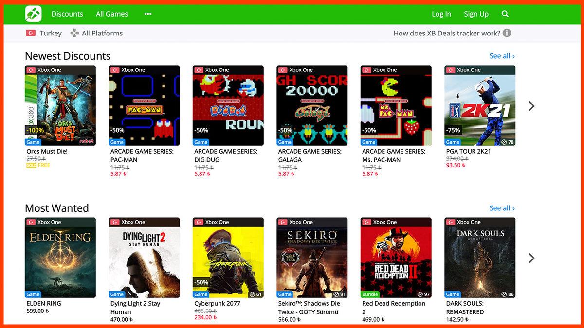
Task: Click Metacritic score 78 badge on PGA Tour
Action: click(x=507, y=142)
